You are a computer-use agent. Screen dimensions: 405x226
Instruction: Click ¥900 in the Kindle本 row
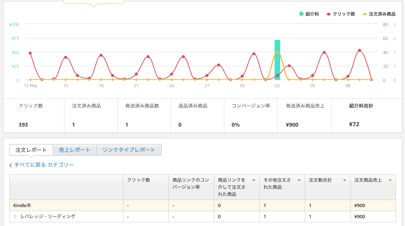coord(360,206)
